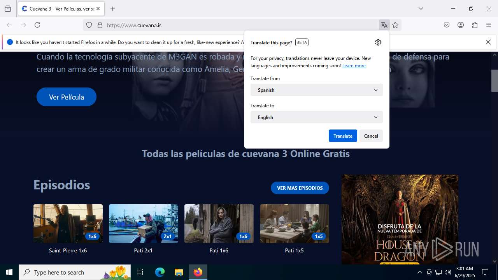The height and width of the screenshot is (280, 498).
Task: Open the Pati 1x6 episode thumbnail
Action: (219, 224)
